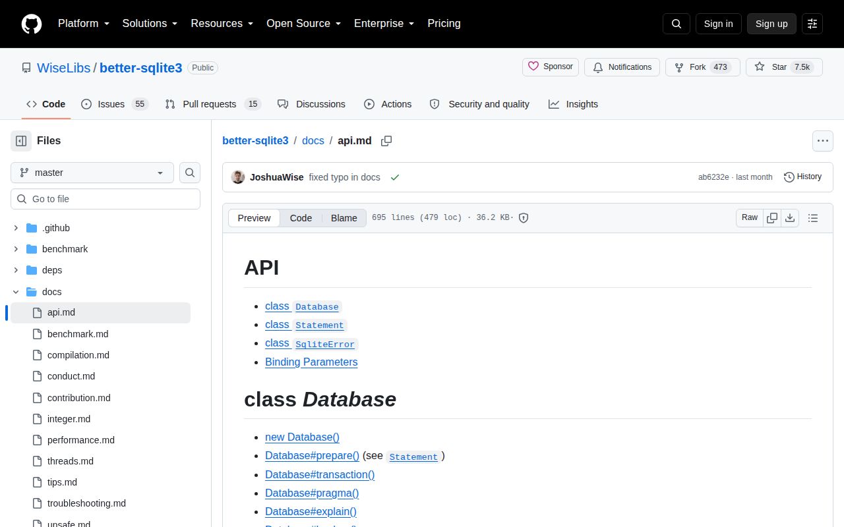Open the History clock button
Screen dimensions: 844x527
[802, 177]
